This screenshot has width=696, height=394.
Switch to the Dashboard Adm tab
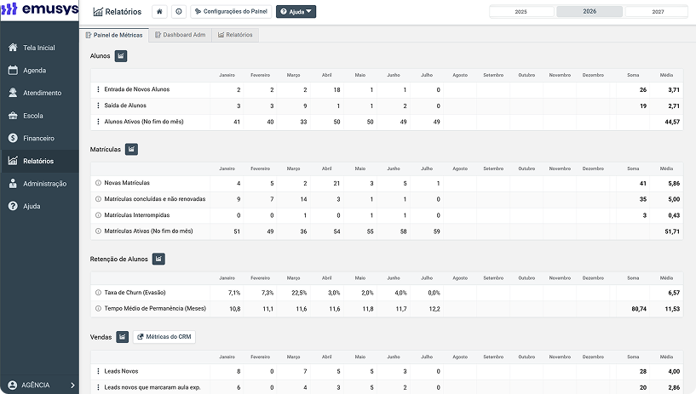(x=181, y=35)
